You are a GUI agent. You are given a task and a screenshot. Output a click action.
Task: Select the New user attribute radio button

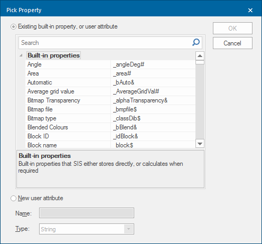point(13,198)
